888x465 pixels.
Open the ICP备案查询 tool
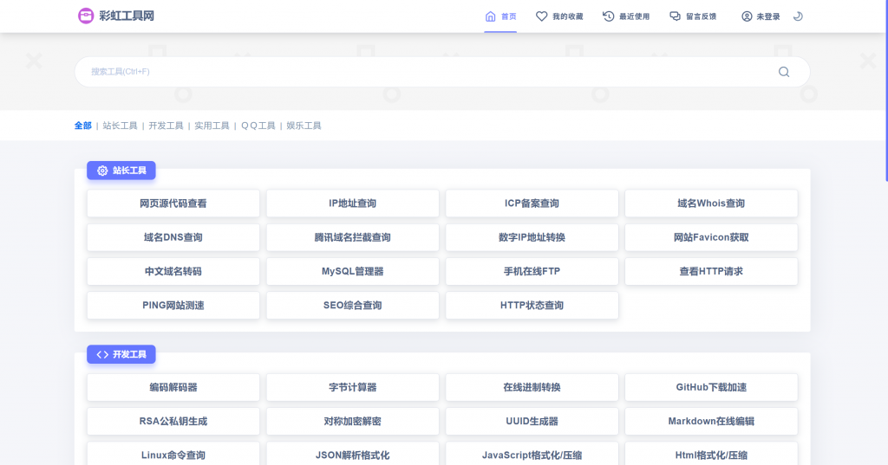pos(532,203)
